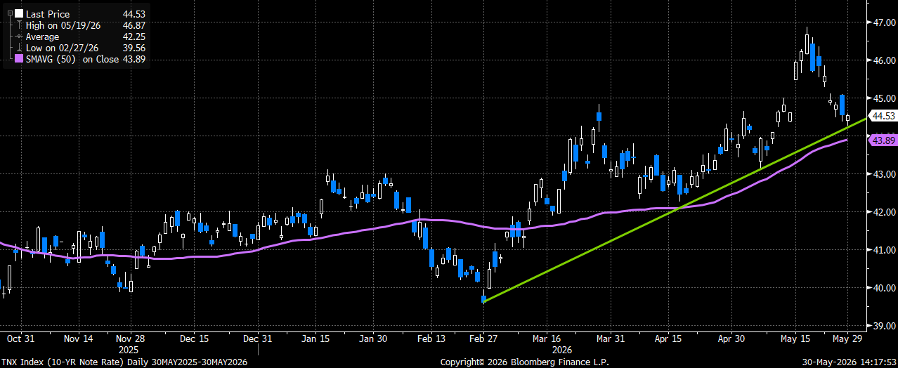The width and height of the screenshot is (898, 368).
Task: Click the purple 43.89 SMAVG axis tag
Action: coord(882,140)
